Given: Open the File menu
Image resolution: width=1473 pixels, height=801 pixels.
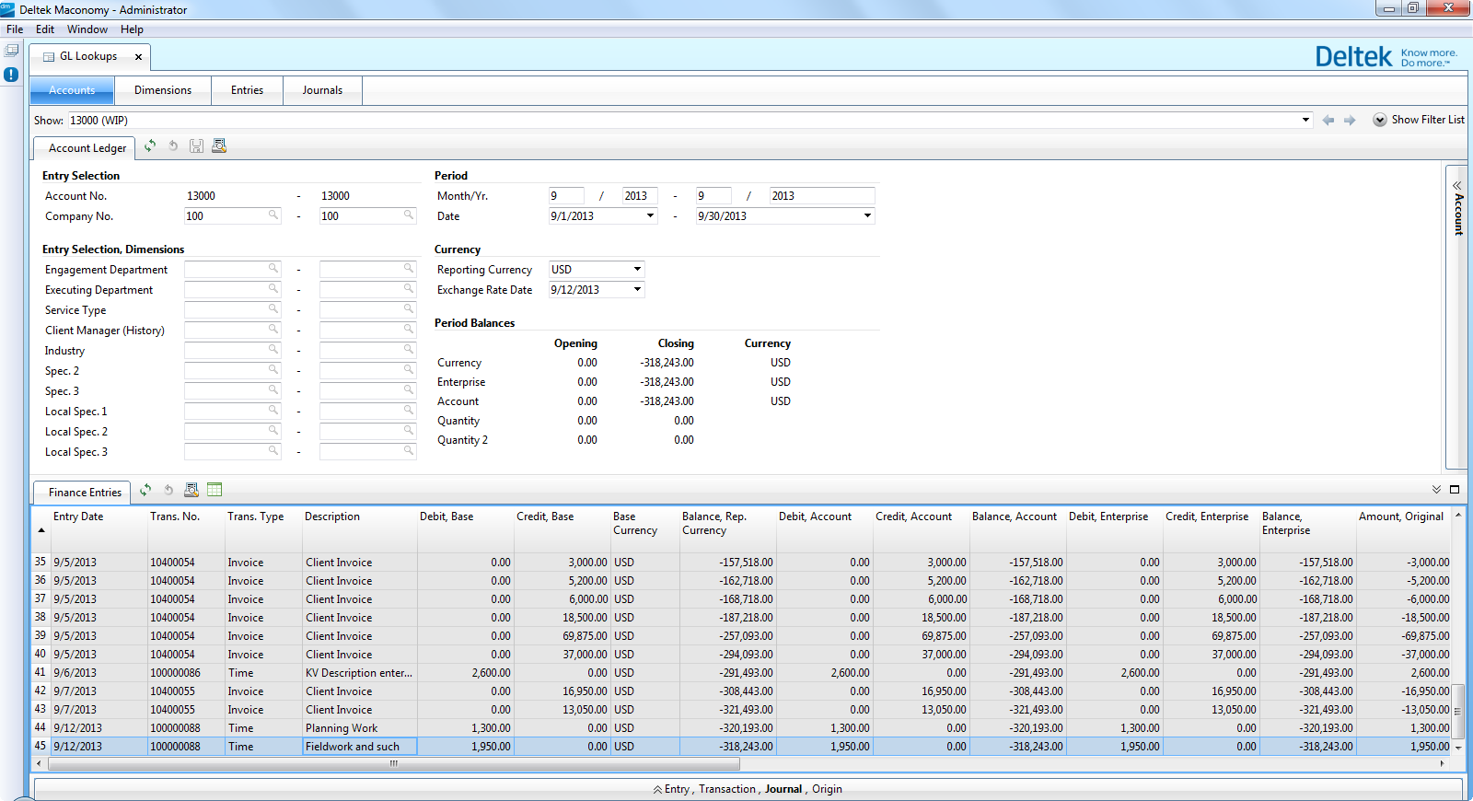Looking at the screenshot, I should pos(15,29).
